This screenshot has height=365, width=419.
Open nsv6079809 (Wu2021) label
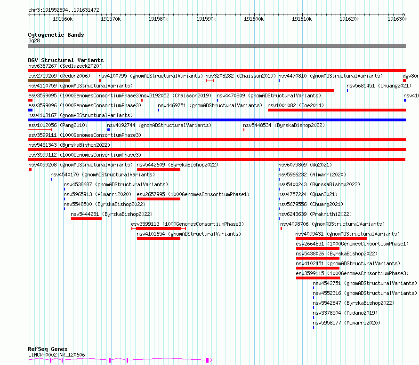tap(305, 165)
